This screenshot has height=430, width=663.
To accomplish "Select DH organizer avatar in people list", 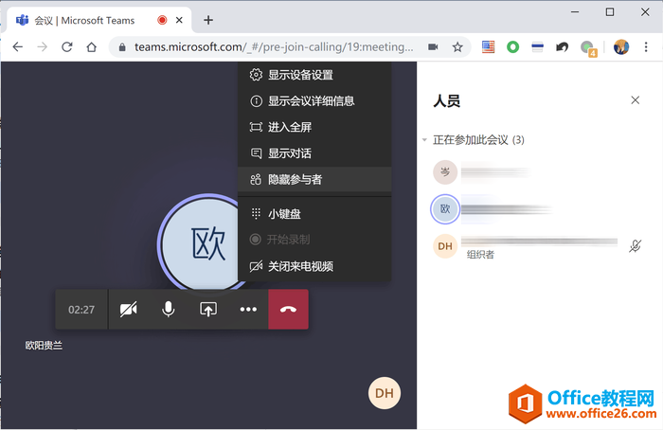I will (x=445, y=246).
